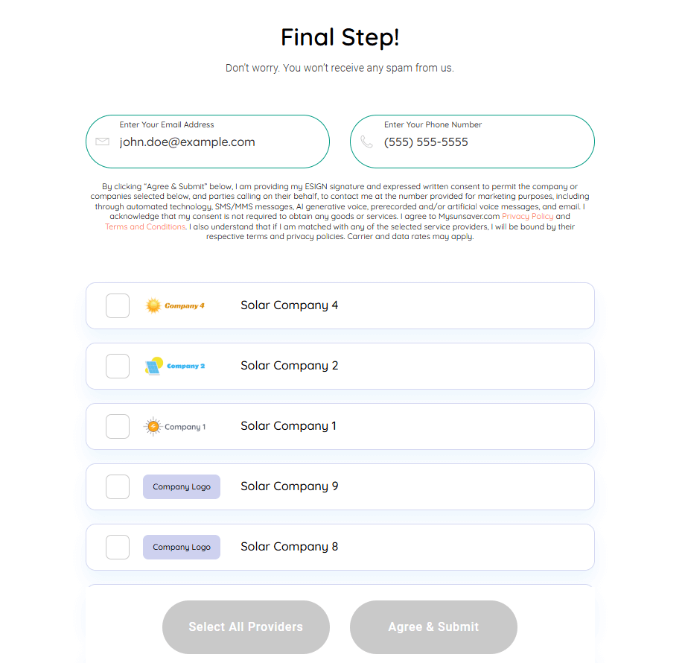Viewport: 685px width, 663px height.
Task: Check the Solar Company 4 checkbox
Action: (x=118, y=305)
